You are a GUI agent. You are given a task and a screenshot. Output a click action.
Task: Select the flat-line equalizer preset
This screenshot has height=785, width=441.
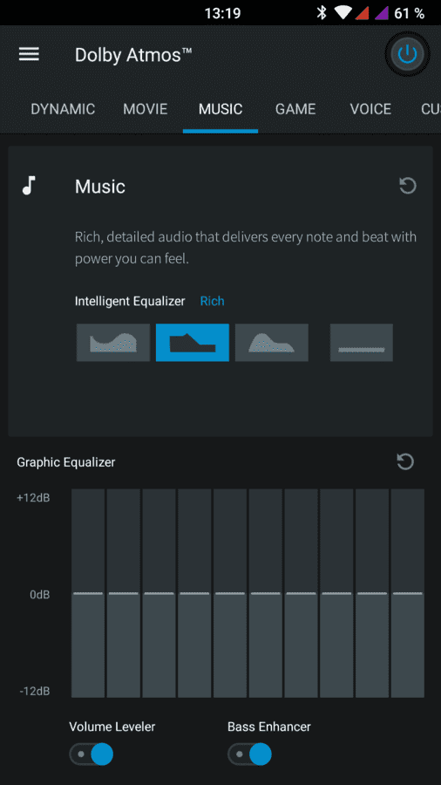[362, 343]
